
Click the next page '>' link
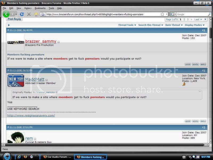(191, 19)
